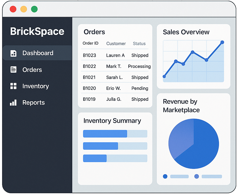The height and width of the screenshot is (195, 238).
Task: Click the dark blue pie legend dot
Action: click(165, 177)
